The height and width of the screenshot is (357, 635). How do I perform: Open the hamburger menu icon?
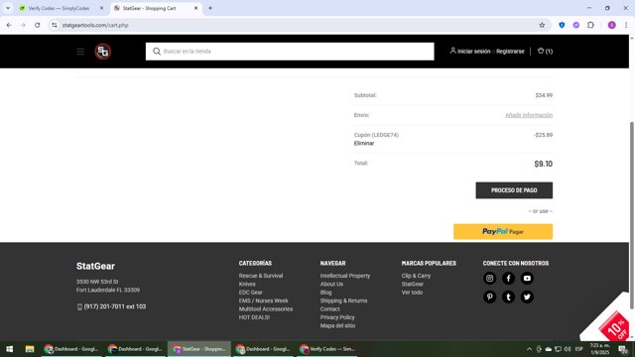[x=80, y=52]
